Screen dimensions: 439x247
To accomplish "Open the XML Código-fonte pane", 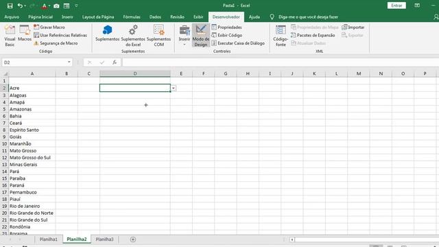I will pyautogui.click(x=281, y=36).
